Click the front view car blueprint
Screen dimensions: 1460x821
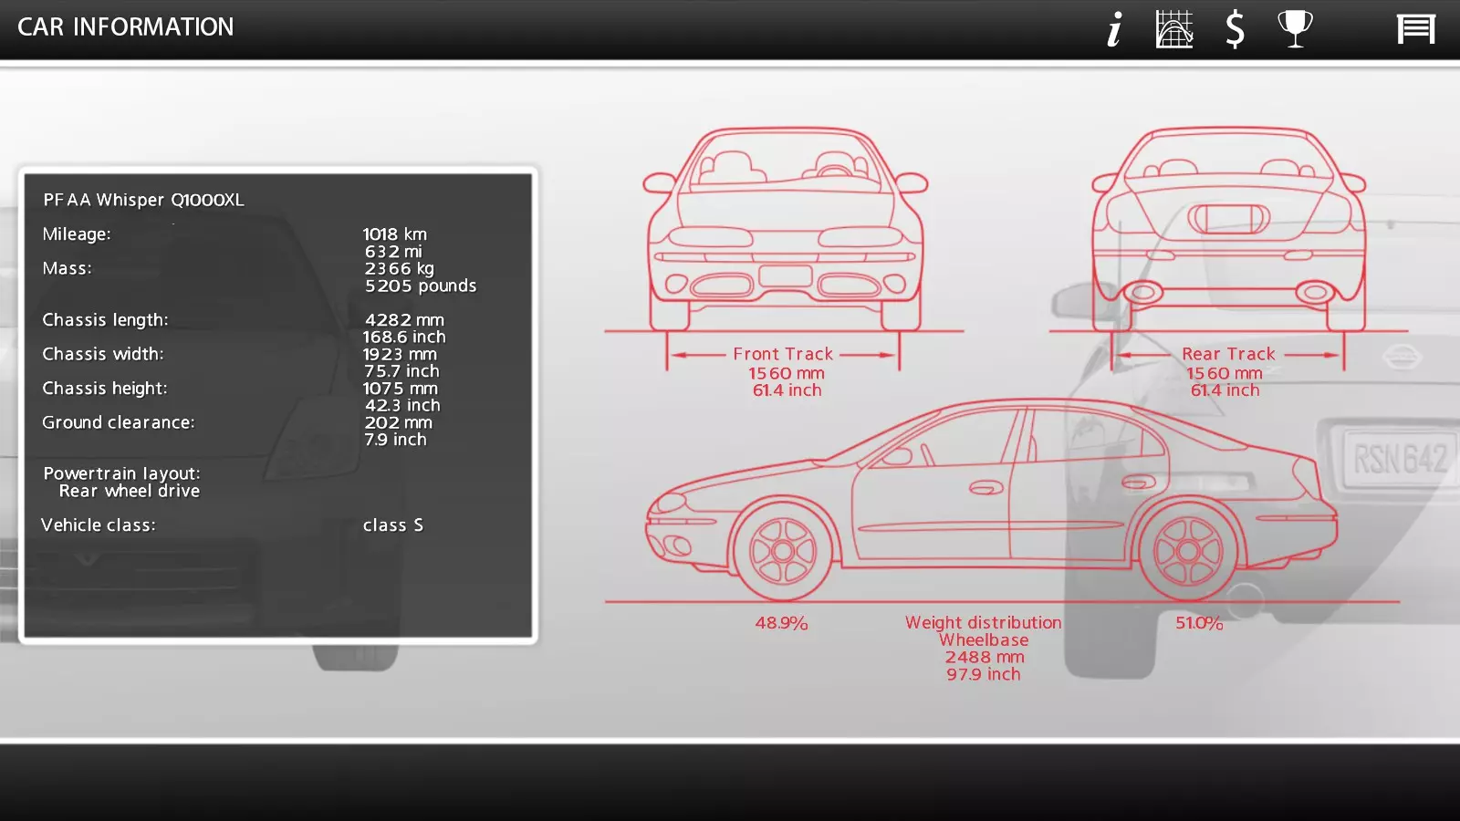pos(785,230)
